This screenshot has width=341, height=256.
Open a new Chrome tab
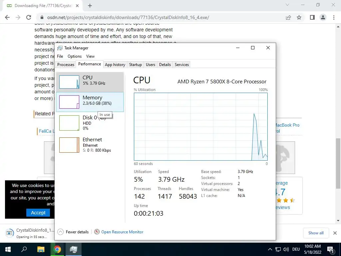coord(90,6)
